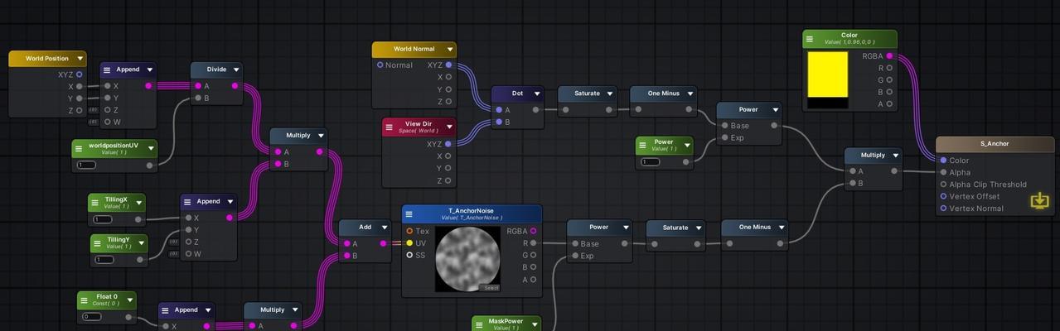Click the TillingX value input field
Screen dimensions: 1060x331
(x=103, y=219)
